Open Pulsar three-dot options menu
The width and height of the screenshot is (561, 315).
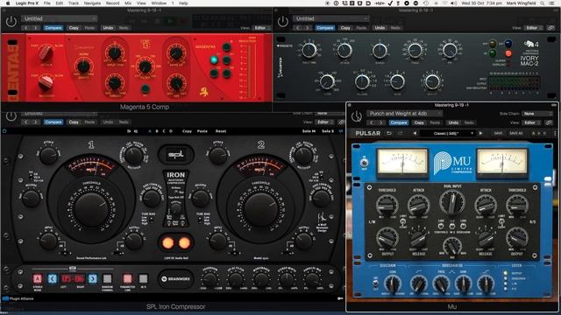555,133
